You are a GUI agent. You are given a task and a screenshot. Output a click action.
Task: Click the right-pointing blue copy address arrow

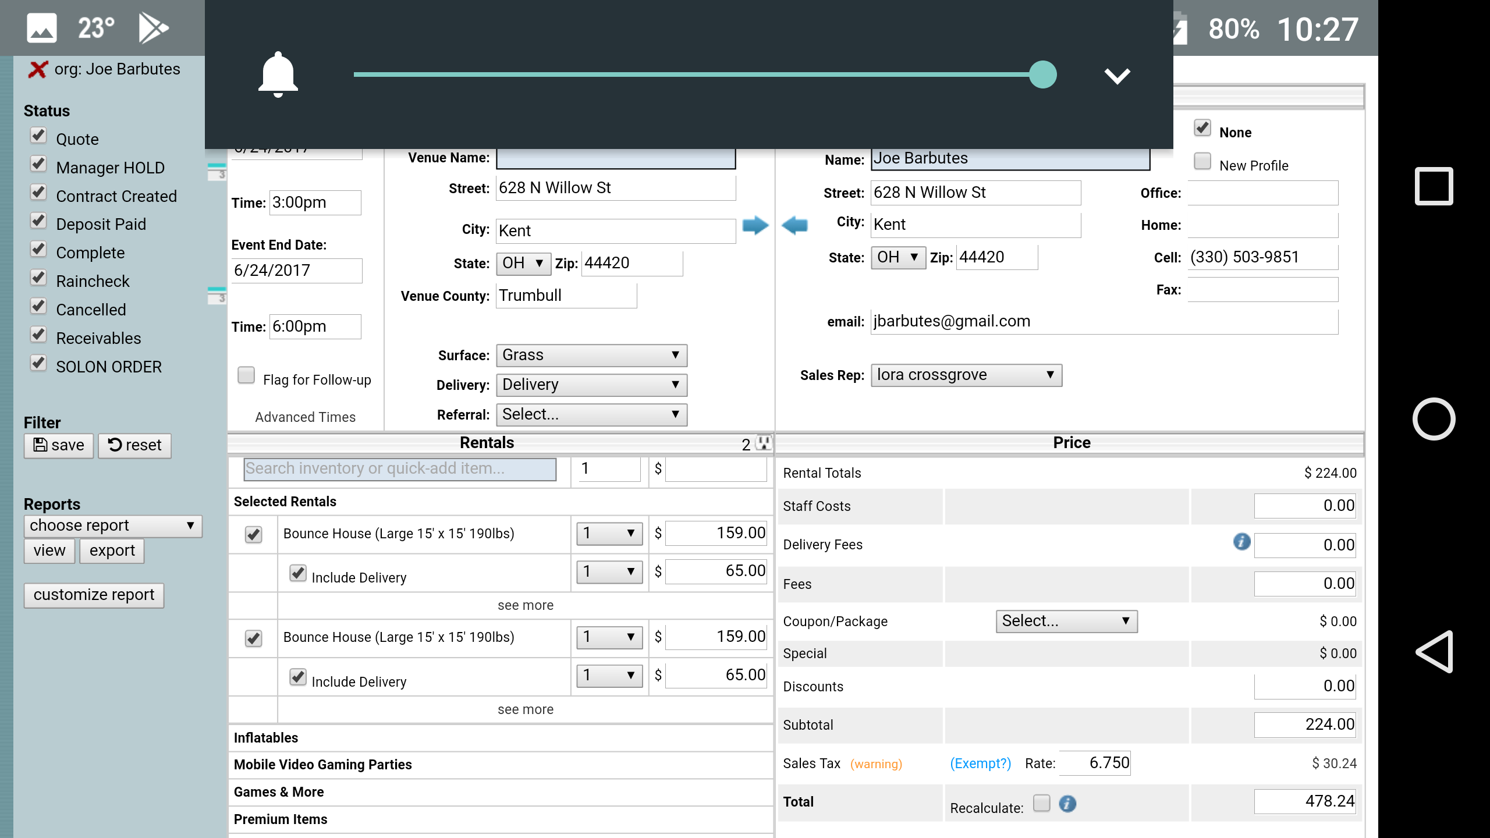click(x=755, y=225)
